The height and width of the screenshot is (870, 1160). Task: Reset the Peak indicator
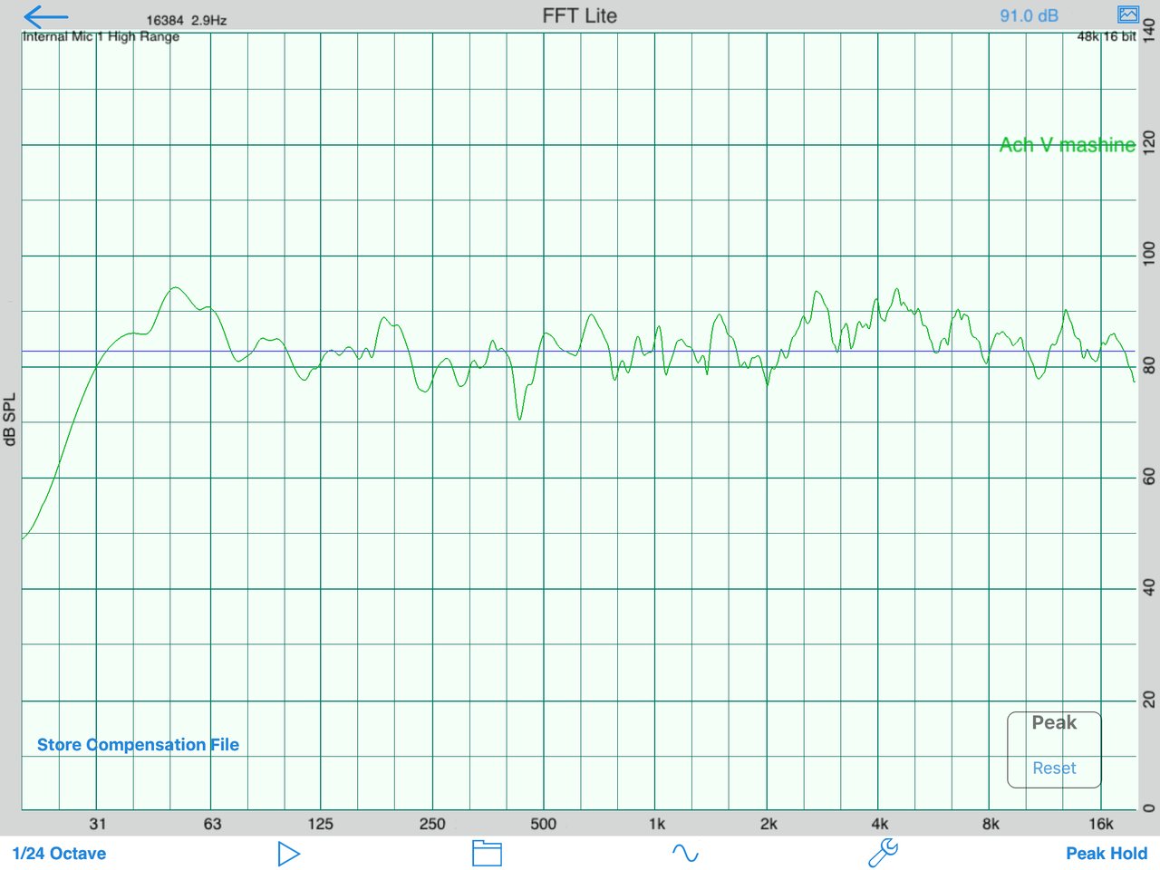point(1054,768)
